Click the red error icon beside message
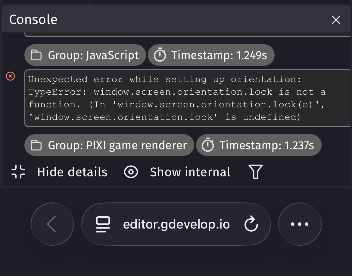This screenshot has width=352, height=276. click(x=10, y=76)
